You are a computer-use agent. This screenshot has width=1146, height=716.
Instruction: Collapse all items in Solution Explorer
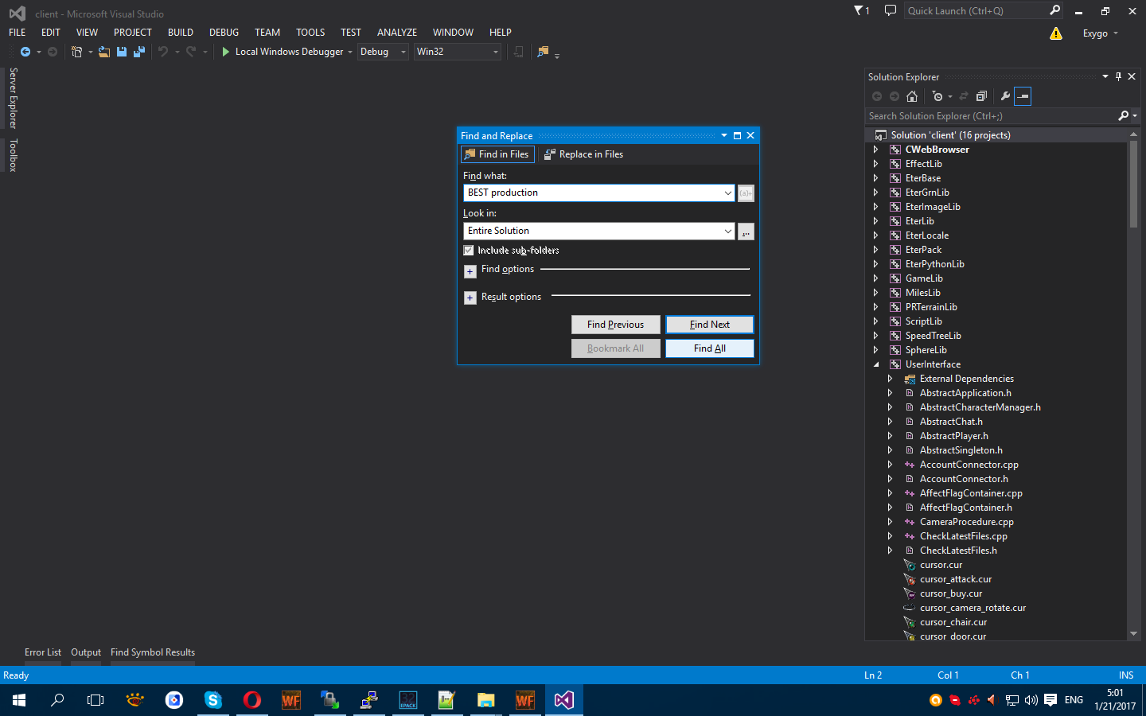point(981,96)
